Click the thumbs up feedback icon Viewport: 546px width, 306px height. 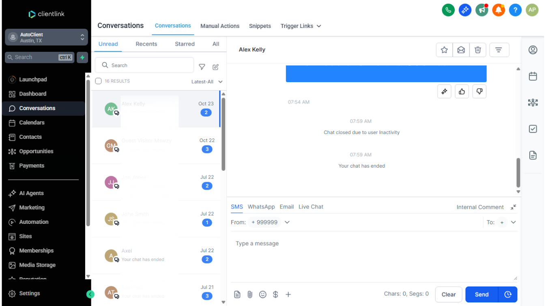tap(462, 91)
